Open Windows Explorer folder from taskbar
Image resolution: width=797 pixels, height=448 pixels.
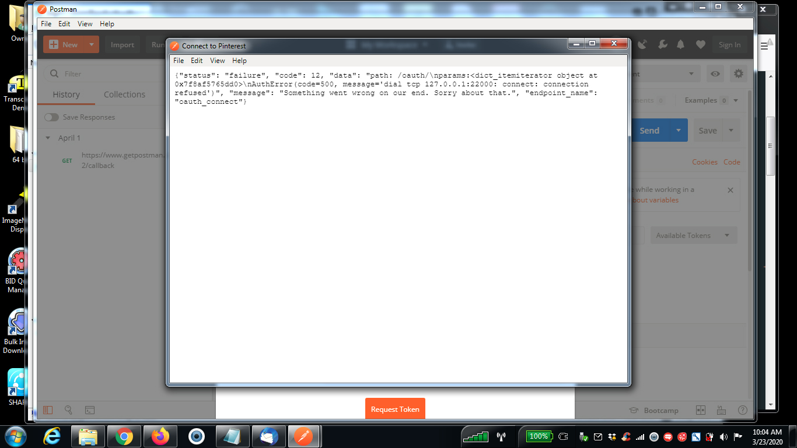pyautogui.click(x=88, y=436)
